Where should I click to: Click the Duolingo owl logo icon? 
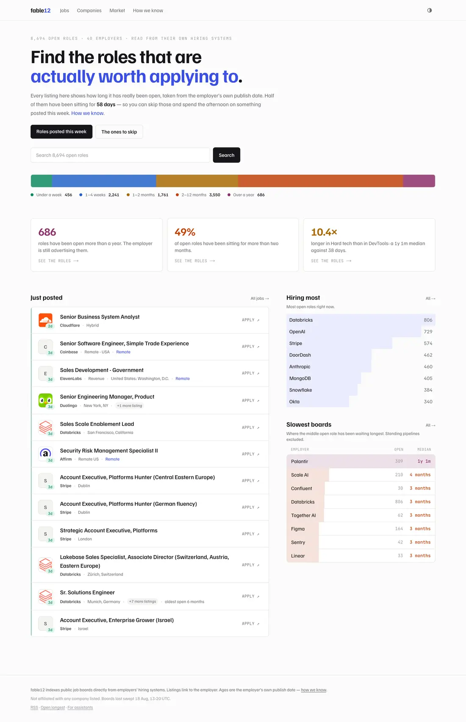pyautogui.click(x=45, y=400)
